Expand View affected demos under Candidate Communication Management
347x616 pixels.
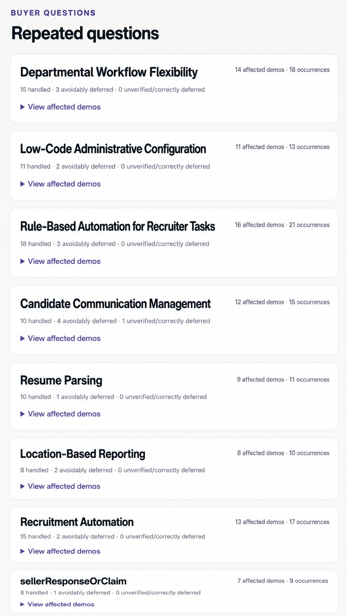tap(60, 338)
